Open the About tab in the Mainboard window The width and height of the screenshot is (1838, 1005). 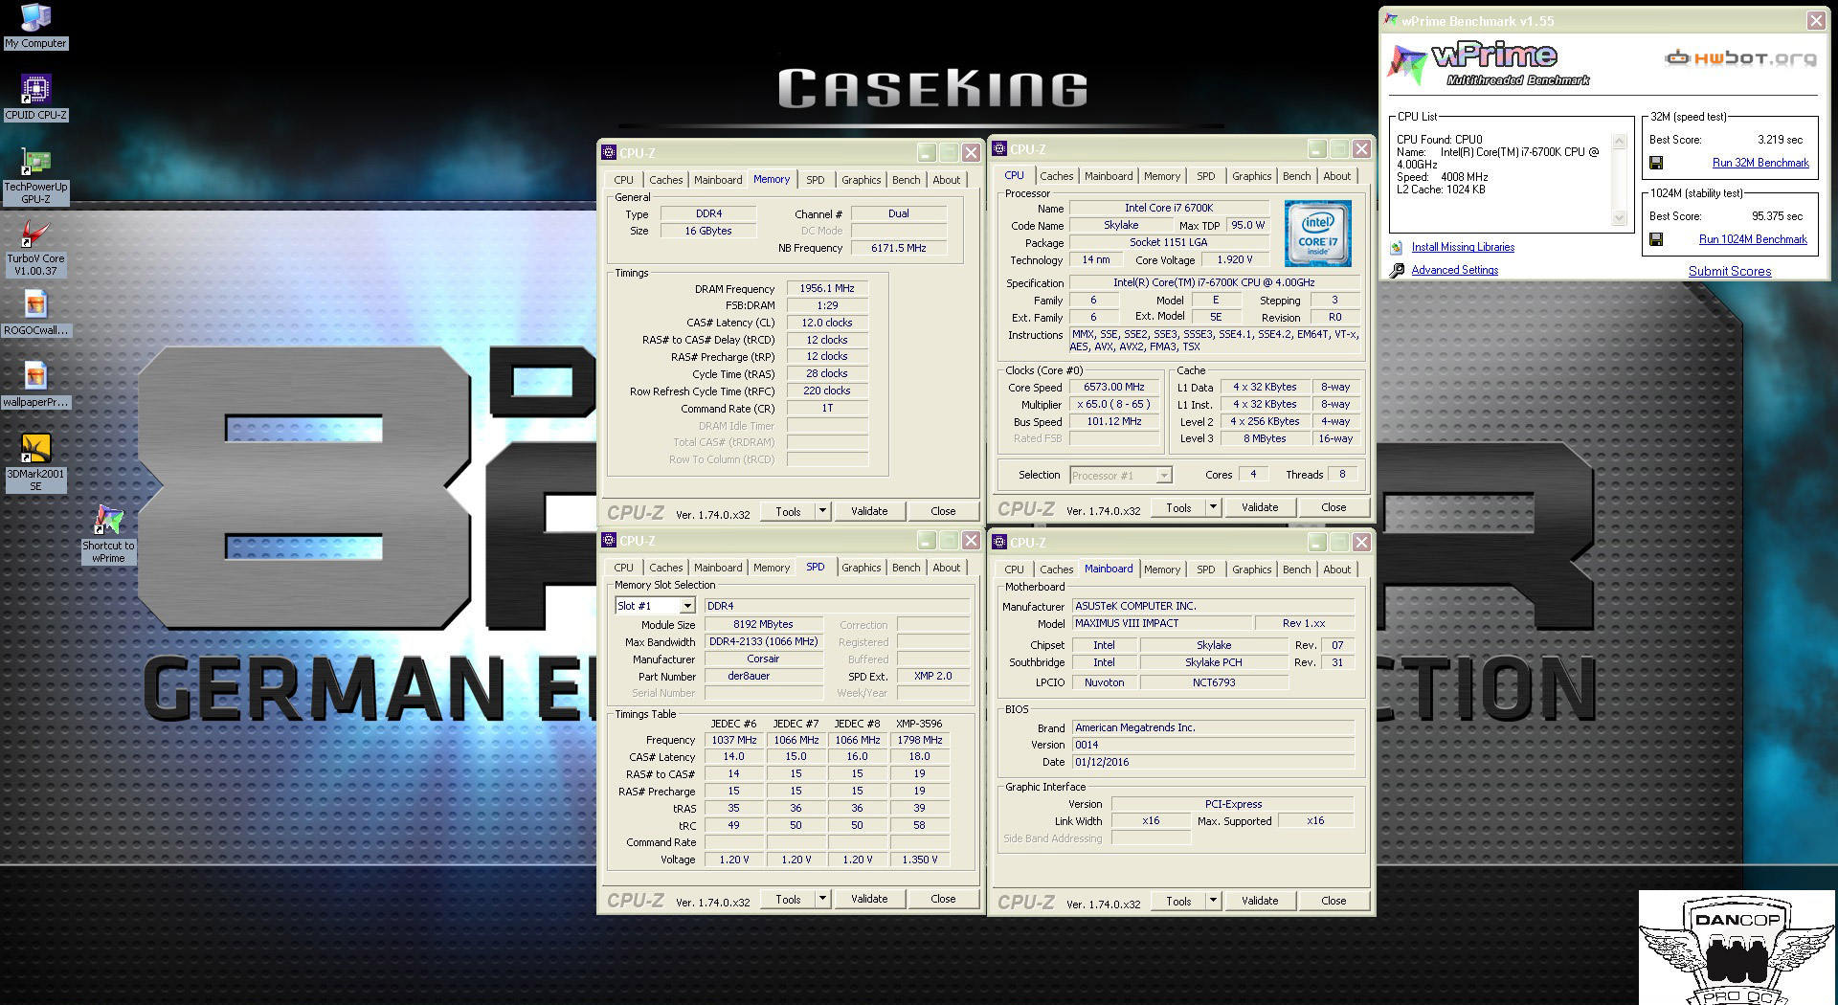coord(1336,569)
